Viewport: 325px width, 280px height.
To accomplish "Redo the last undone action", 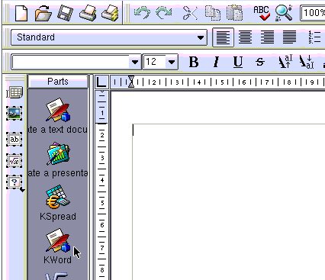I will tap(164, 13).
